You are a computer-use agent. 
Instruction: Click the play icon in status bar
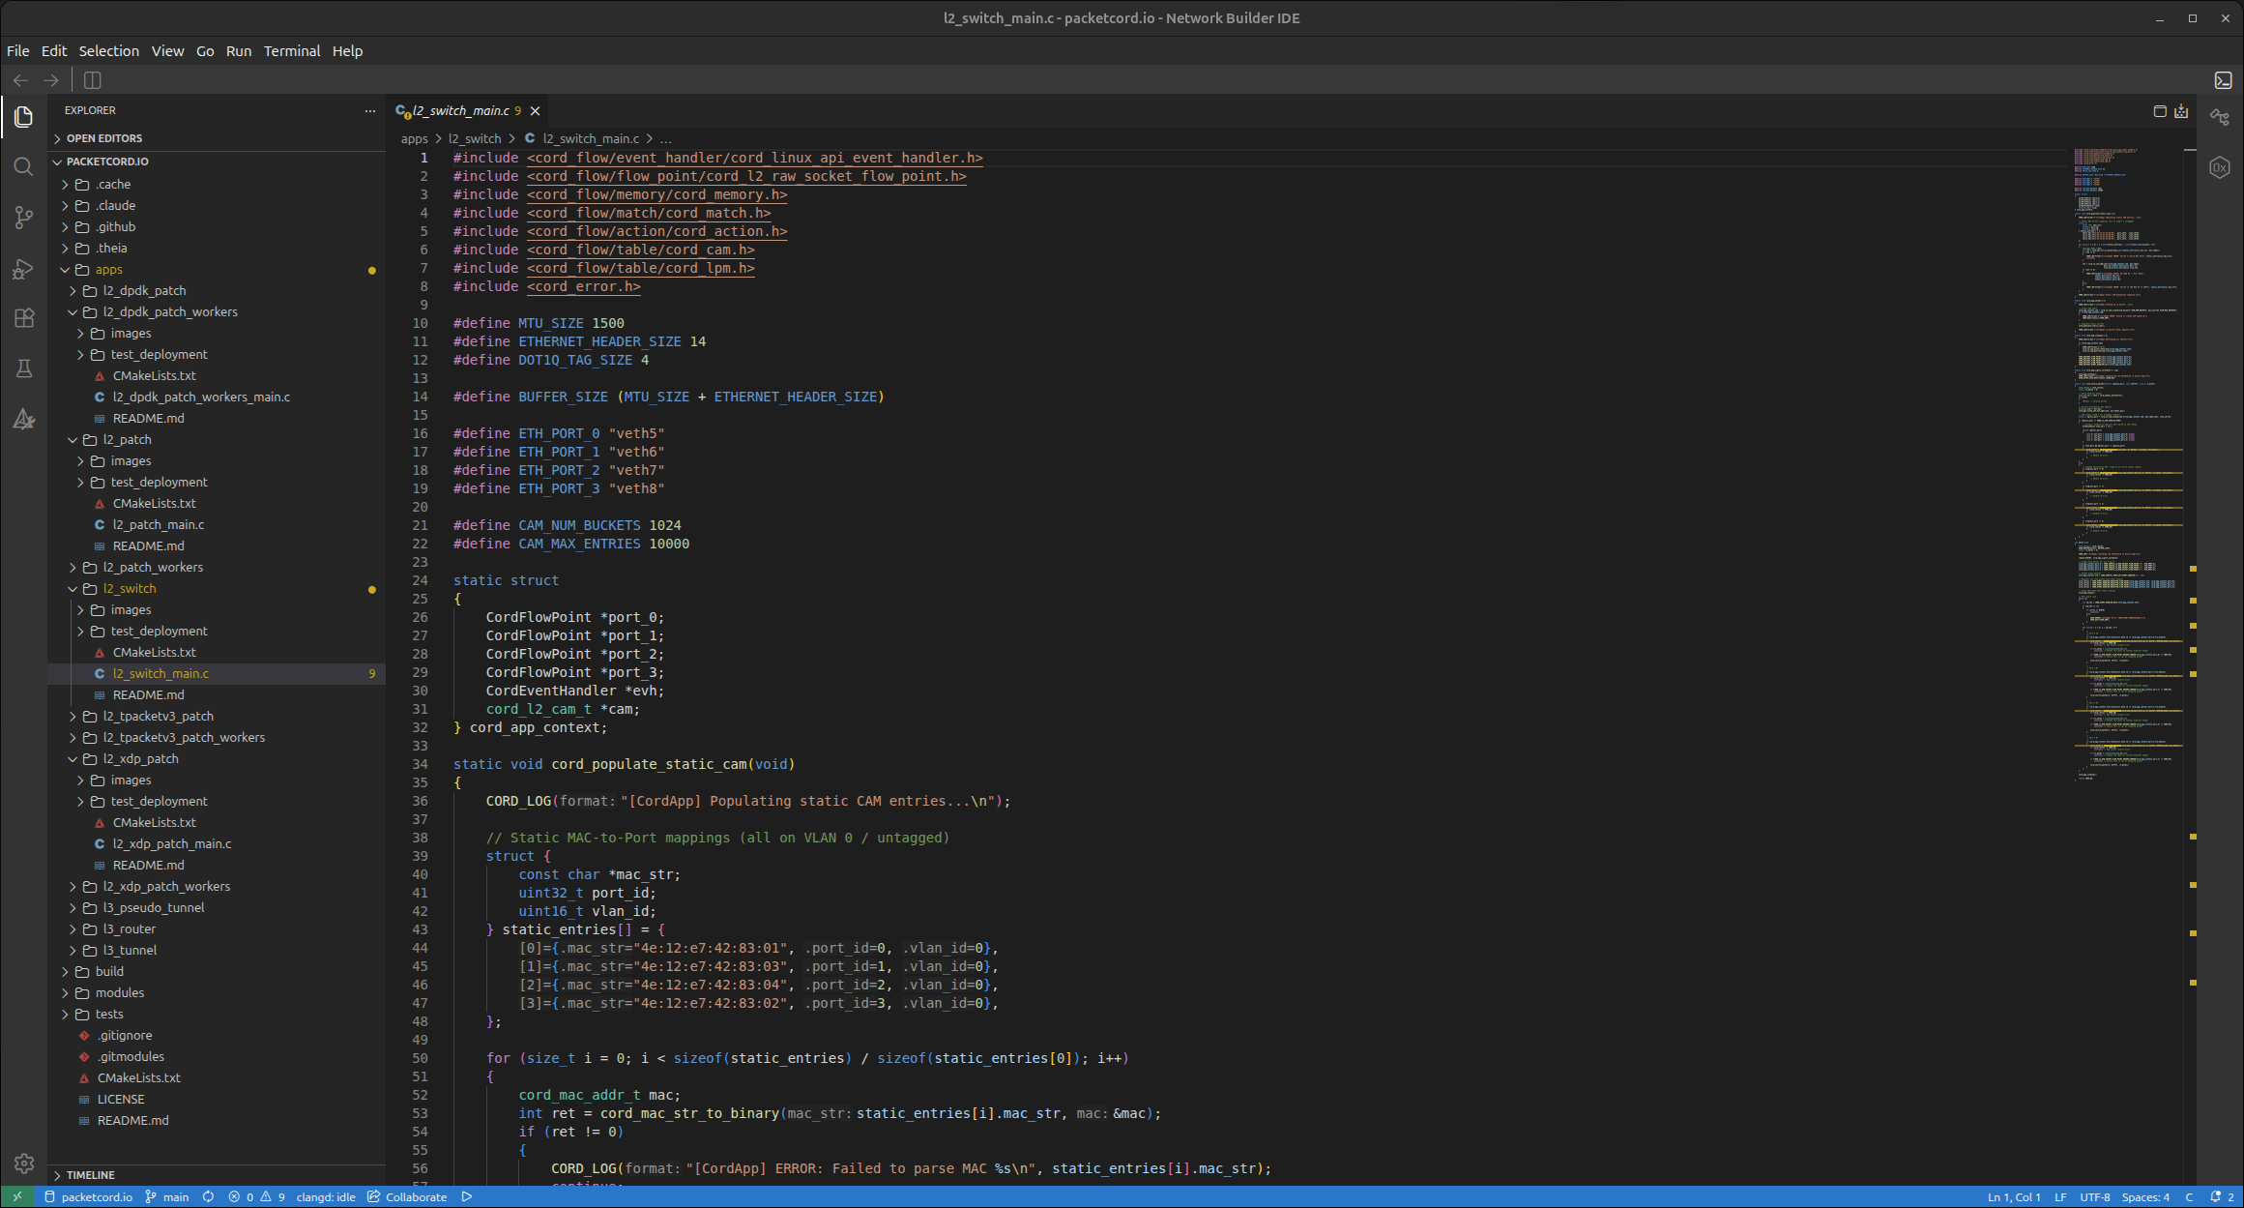coord(467,1197)
